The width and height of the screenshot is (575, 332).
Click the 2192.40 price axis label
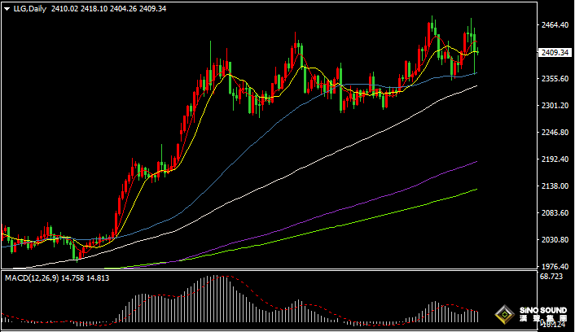tap(554, 159)
